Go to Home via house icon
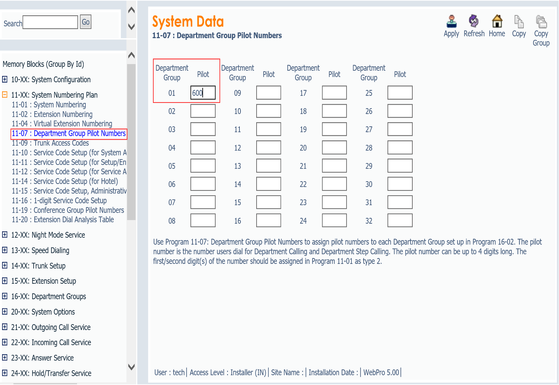The image size is (559, 385). 497,21
